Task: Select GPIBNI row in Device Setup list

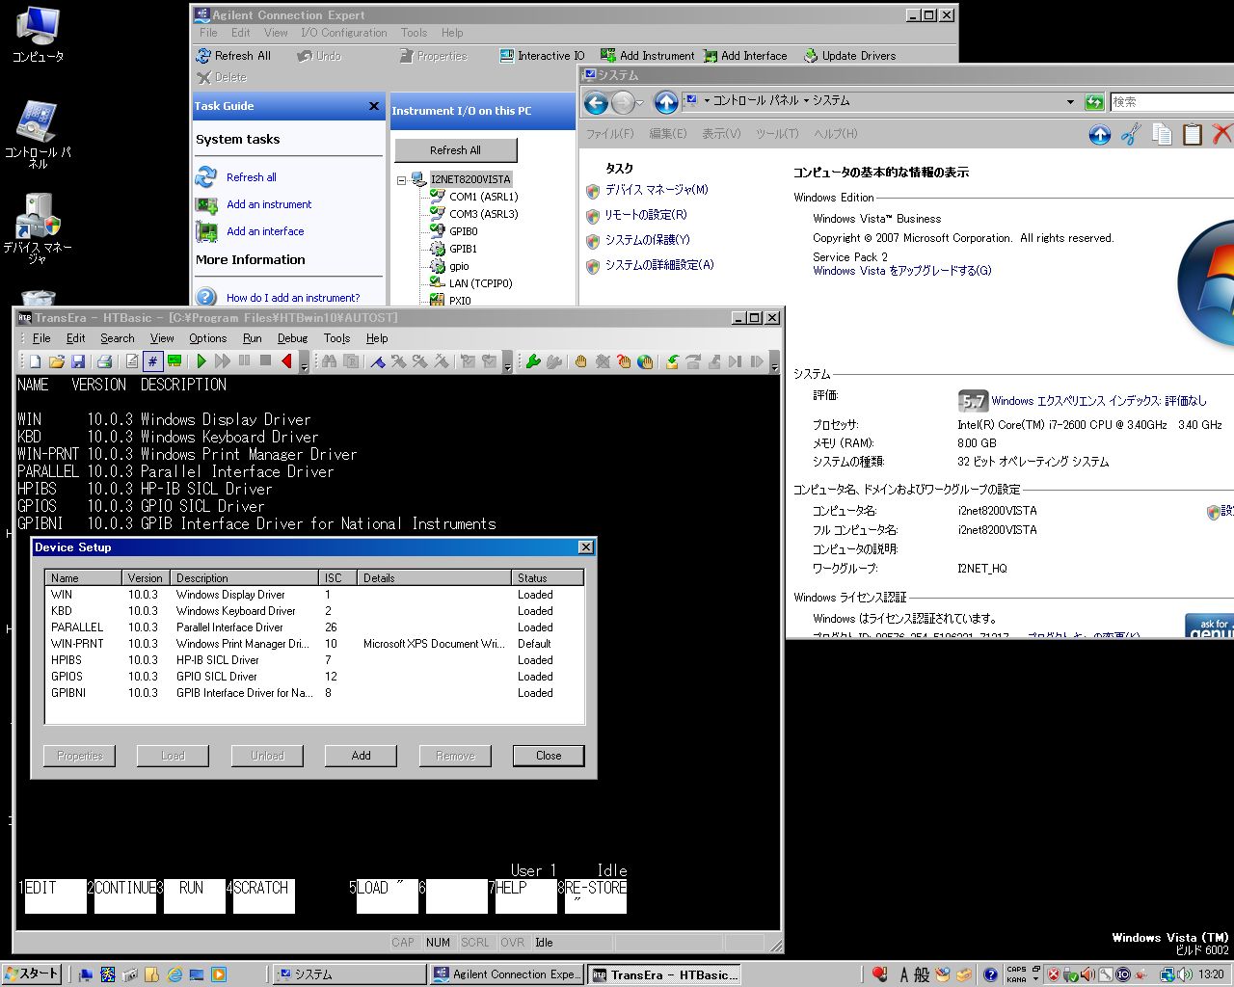Action: [x=314, y=693]
